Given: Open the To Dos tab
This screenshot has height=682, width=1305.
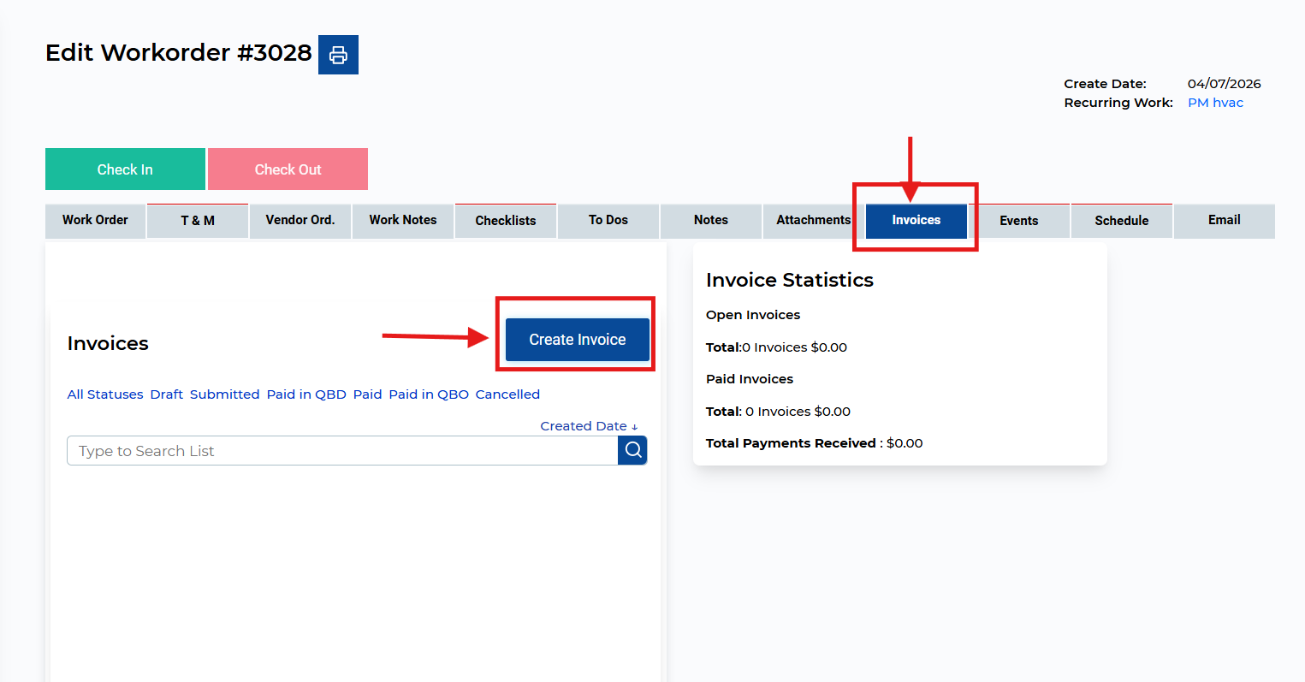Looking at the screenshot, I should [608, 221].
